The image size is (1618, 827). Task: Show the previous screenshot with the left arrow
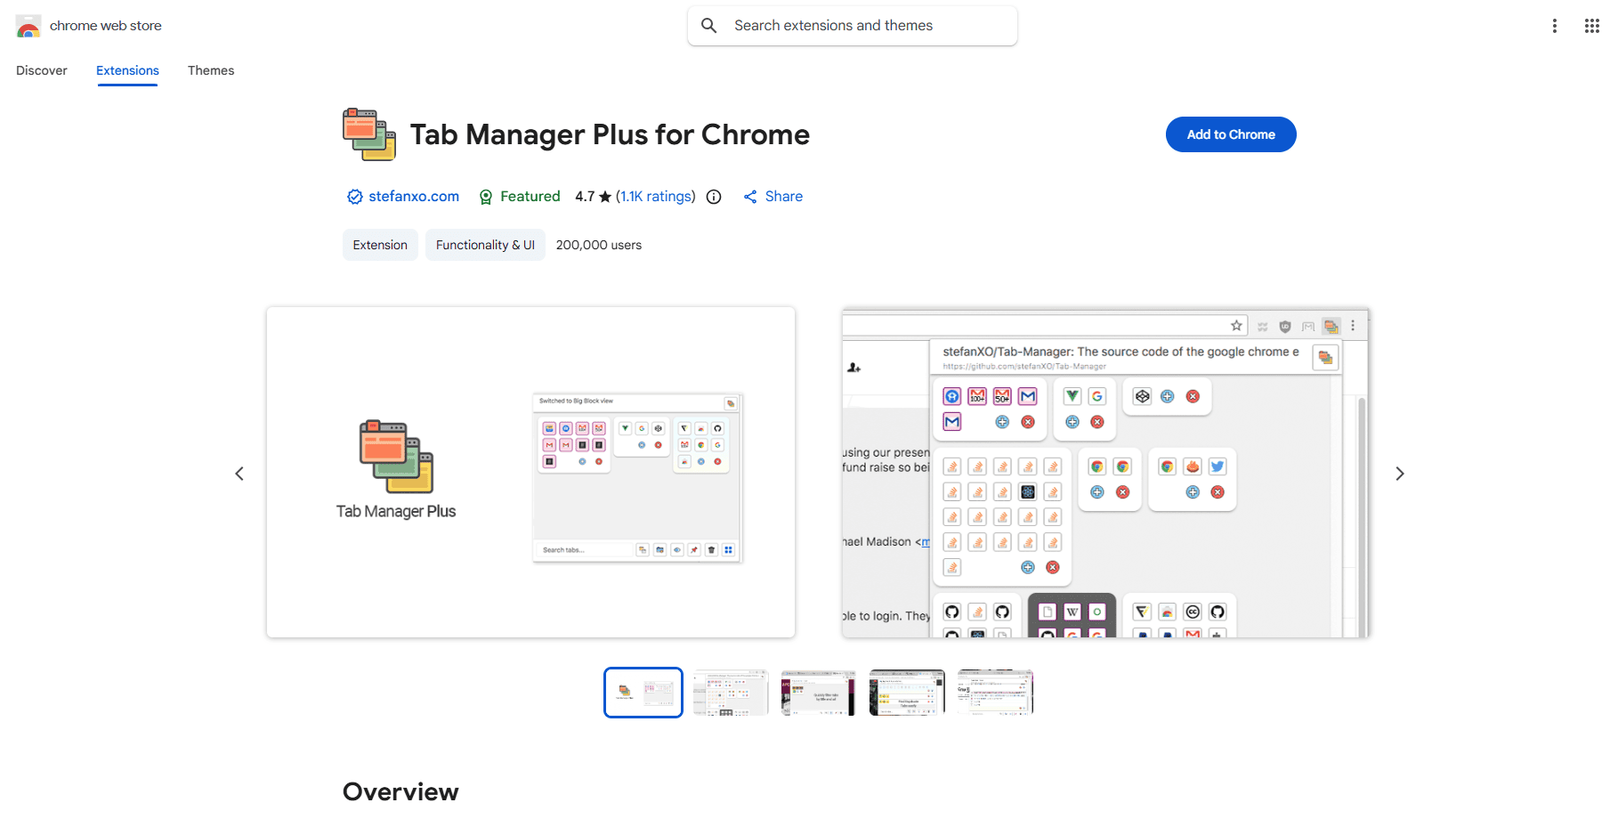(x=239, y=474)
